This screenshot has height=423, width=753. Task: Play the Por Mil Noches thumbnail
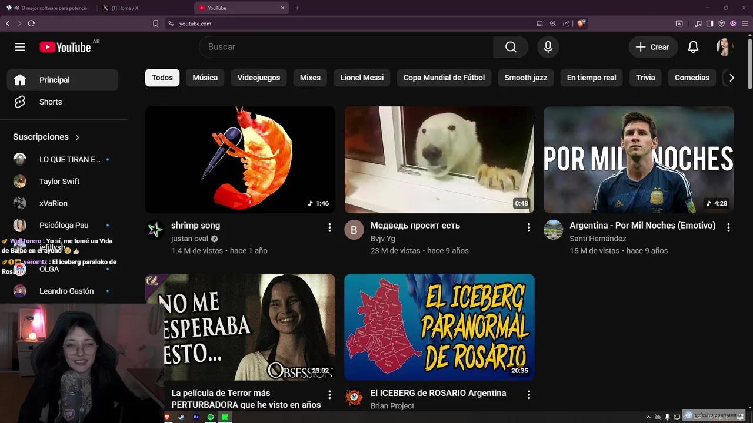point(638,159)
